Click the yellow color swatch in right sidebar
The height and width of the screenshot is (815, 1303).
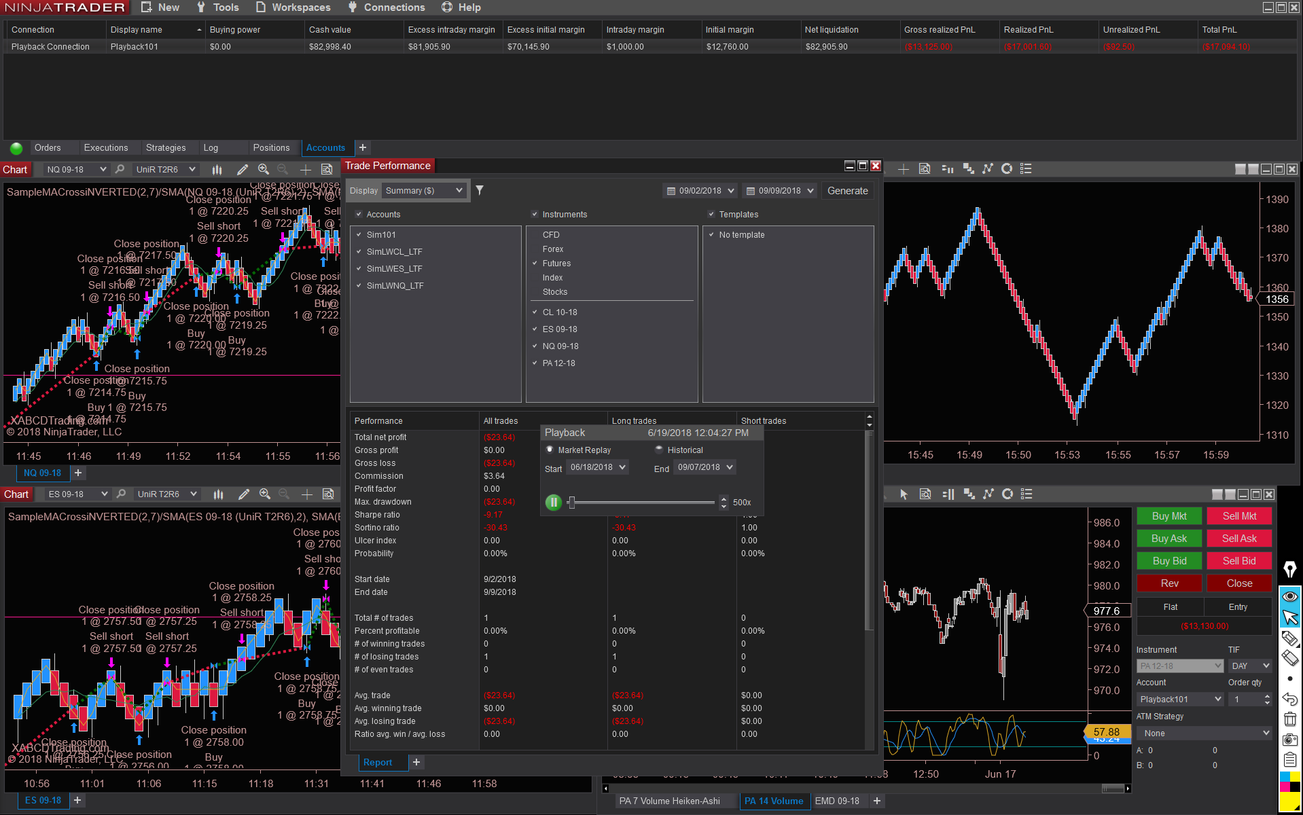[x=1289, y=801]
